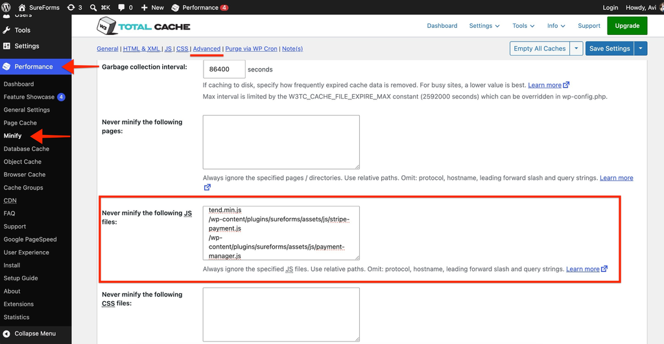Click the Login link in admin bar
Screen dimensions: 664x344
point(610,7)
